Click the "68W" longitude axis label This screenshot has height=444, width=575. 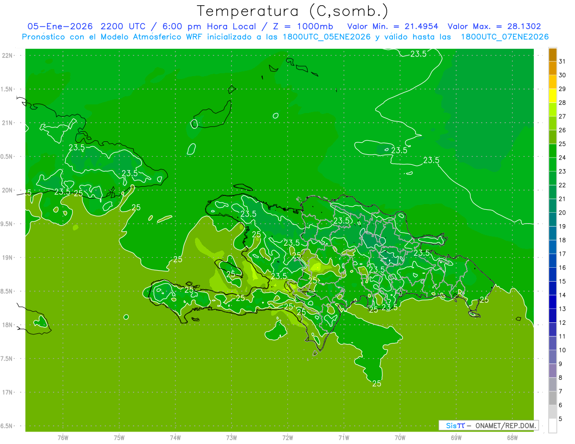point(512,438)
